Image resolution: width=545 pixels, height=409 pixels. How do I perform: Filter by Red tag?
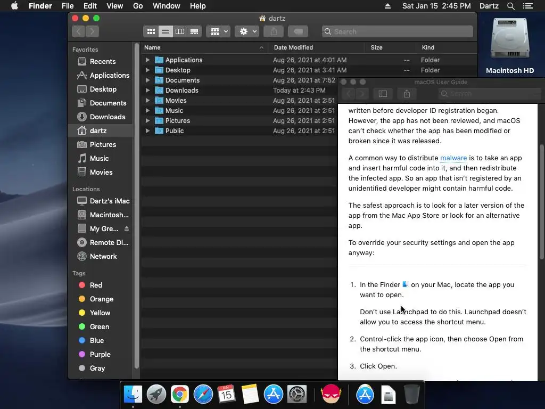coord(101,285)
